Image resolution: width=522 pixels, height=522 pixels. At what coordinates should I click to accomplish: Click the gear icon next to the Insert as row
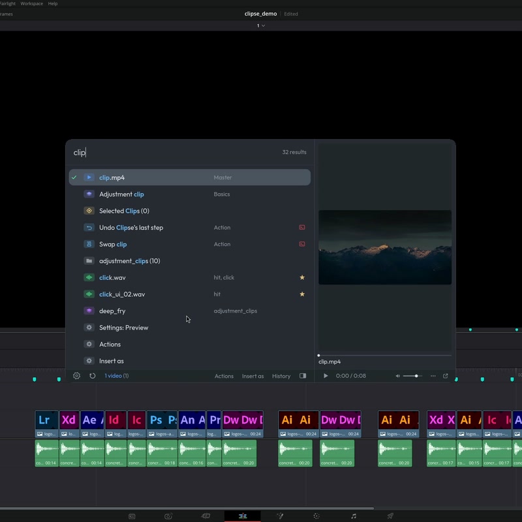[x=89, y=361]
